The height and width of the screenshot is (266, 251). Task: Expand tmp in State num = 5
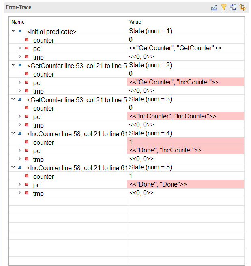click(20, 193)
